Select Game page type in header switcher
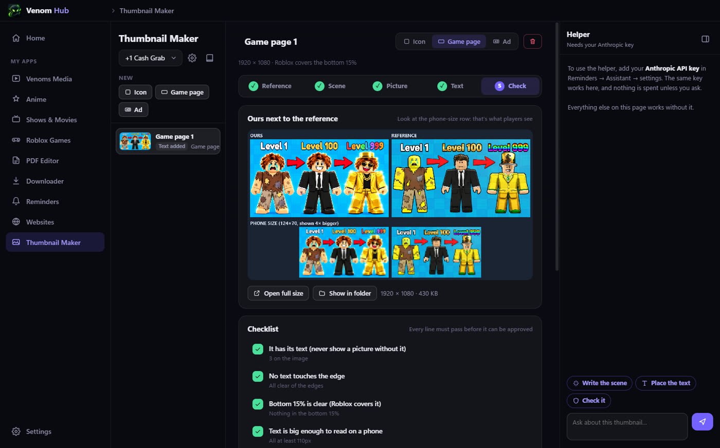 click(459, 42)
